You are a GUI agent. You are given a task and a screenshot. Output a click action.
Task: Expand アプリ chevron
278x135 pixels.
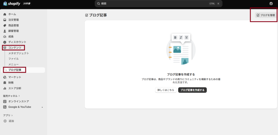click(x=12, y=115)
